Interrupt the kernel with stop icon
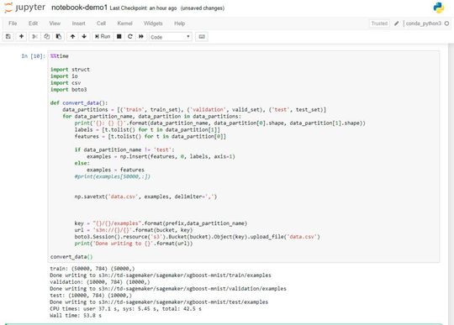Viewport: 454px width, 325px height. point(119,36)
